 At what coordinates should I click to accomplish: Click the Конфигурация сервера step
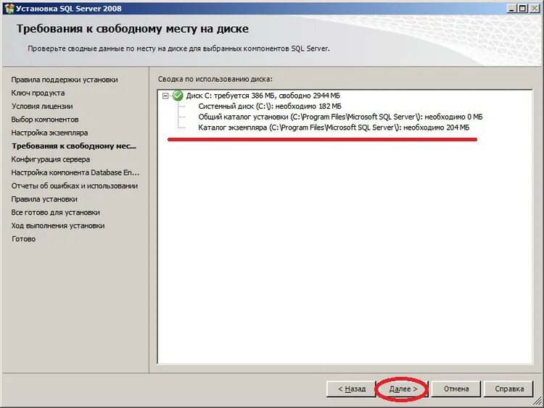50,159
